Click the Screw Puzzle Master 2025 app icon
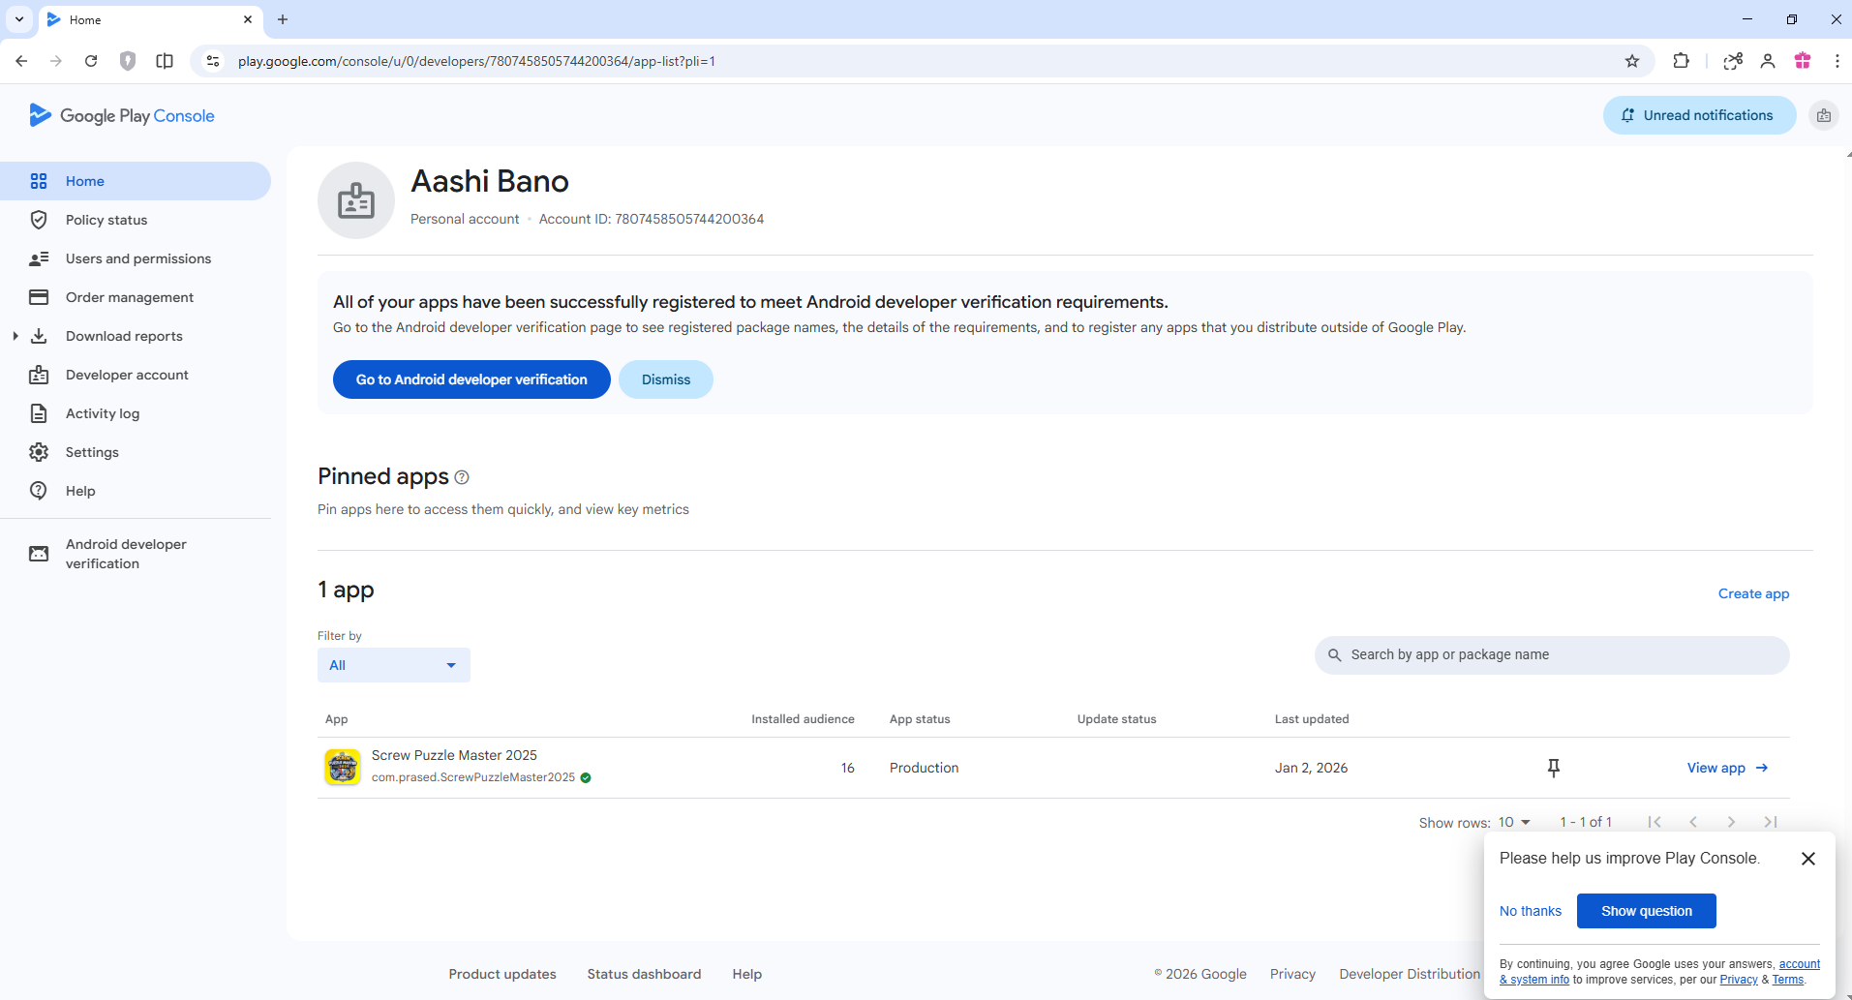Image resolution: width=1852 pixels, height=1000 pixels. click(343, 768)
